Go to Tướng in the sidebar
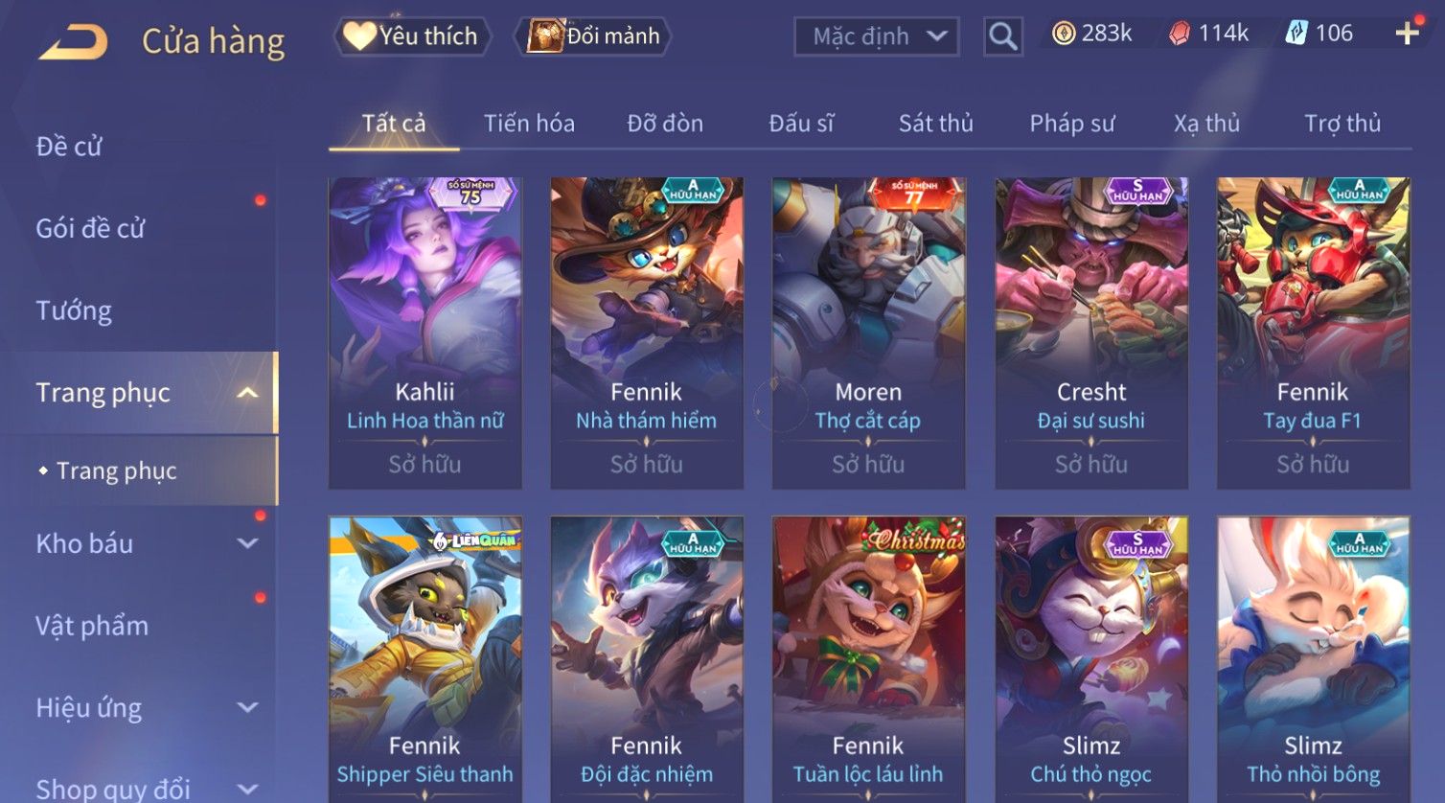The image size is (1445, 803). point(74,310)
